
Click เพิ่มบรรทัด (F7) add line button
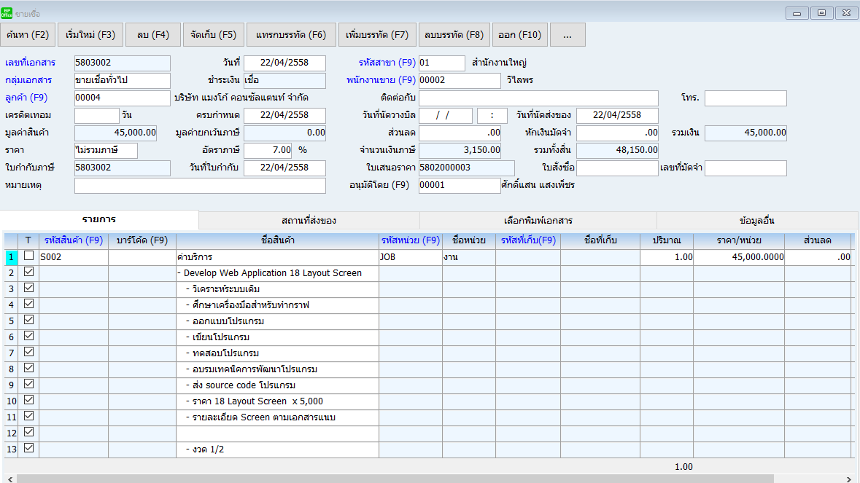click(377, 34)
